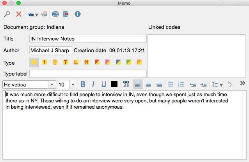Select the T memo type
The image size is (249, 162).
[x=66, y=62]
